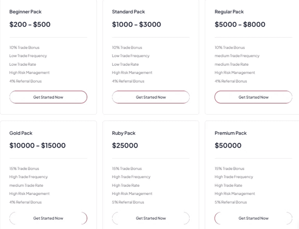
Task: Click the $200 - $500 price text
Action: pos(30,24)
